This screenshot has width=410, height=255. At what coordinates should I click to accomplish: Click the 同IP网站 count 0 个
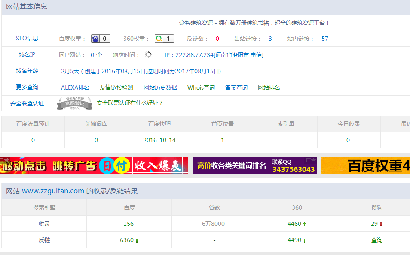[96, 55]
